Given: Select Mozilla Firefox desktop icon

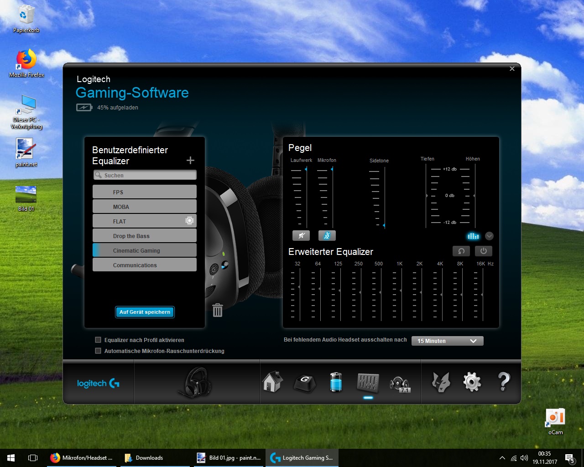Looking at the screenshot, I should pos(26,63).
